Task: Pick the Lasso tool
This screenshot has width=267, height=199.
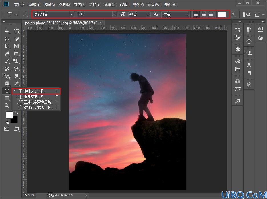Action: (x=7, y=39)
